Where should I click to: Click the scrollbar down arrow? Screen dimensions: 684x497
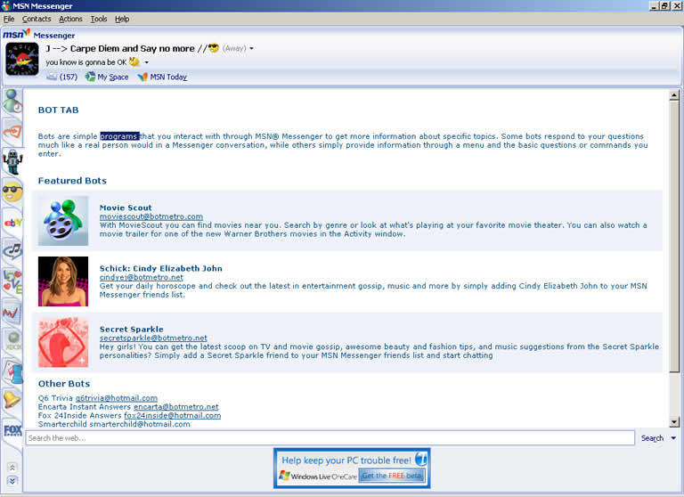[x=674, y=422]
